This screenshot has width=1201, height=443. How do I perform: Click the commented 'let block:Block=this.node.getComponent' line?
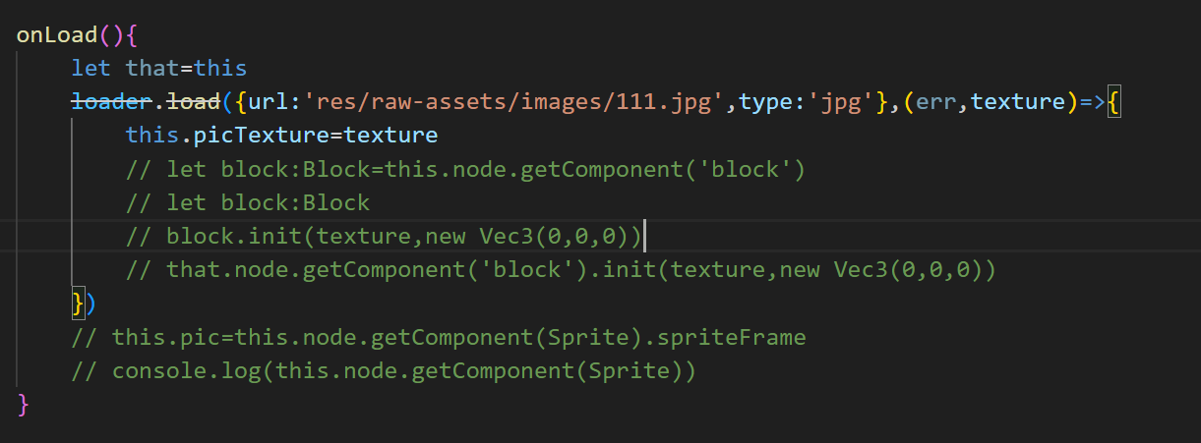(465, 169)
